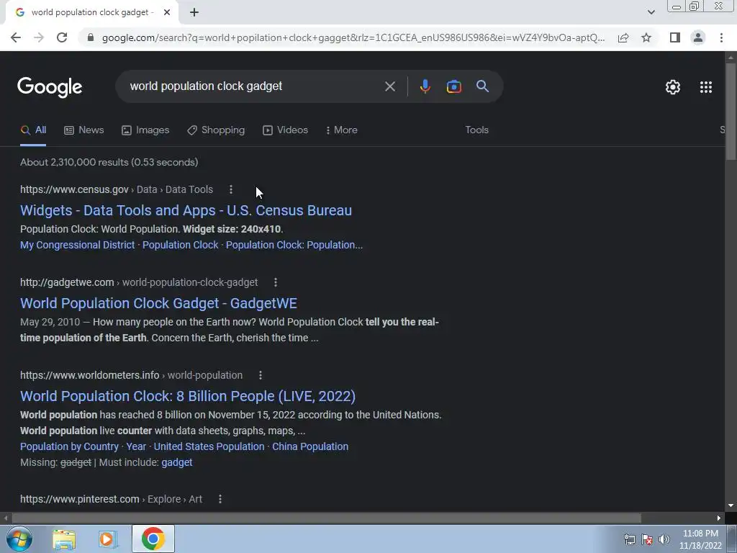The image size is (737, 553).
Task: Open Population by Country sitelink
Action: (x=69, y=446)
